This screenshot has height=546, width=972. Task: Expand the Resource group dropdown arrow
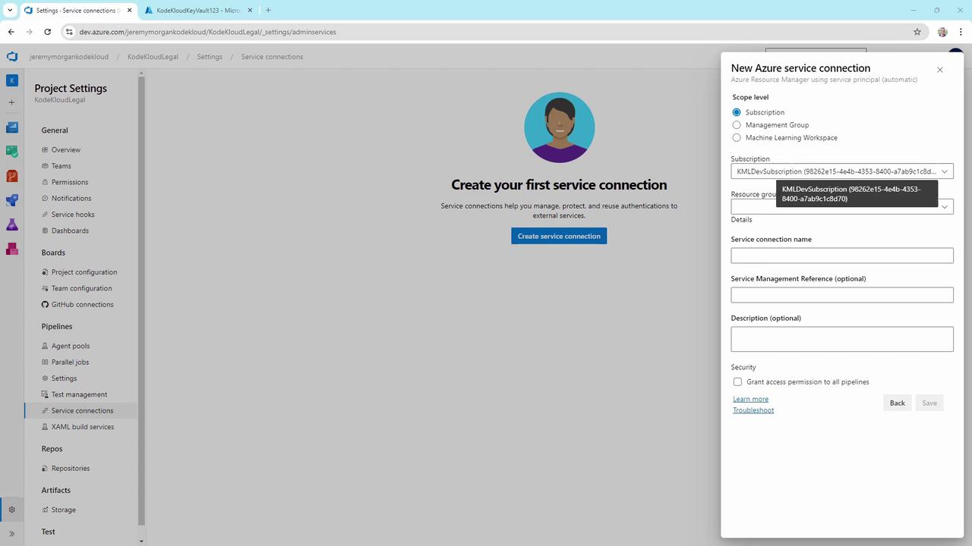(x=945, y=206)
